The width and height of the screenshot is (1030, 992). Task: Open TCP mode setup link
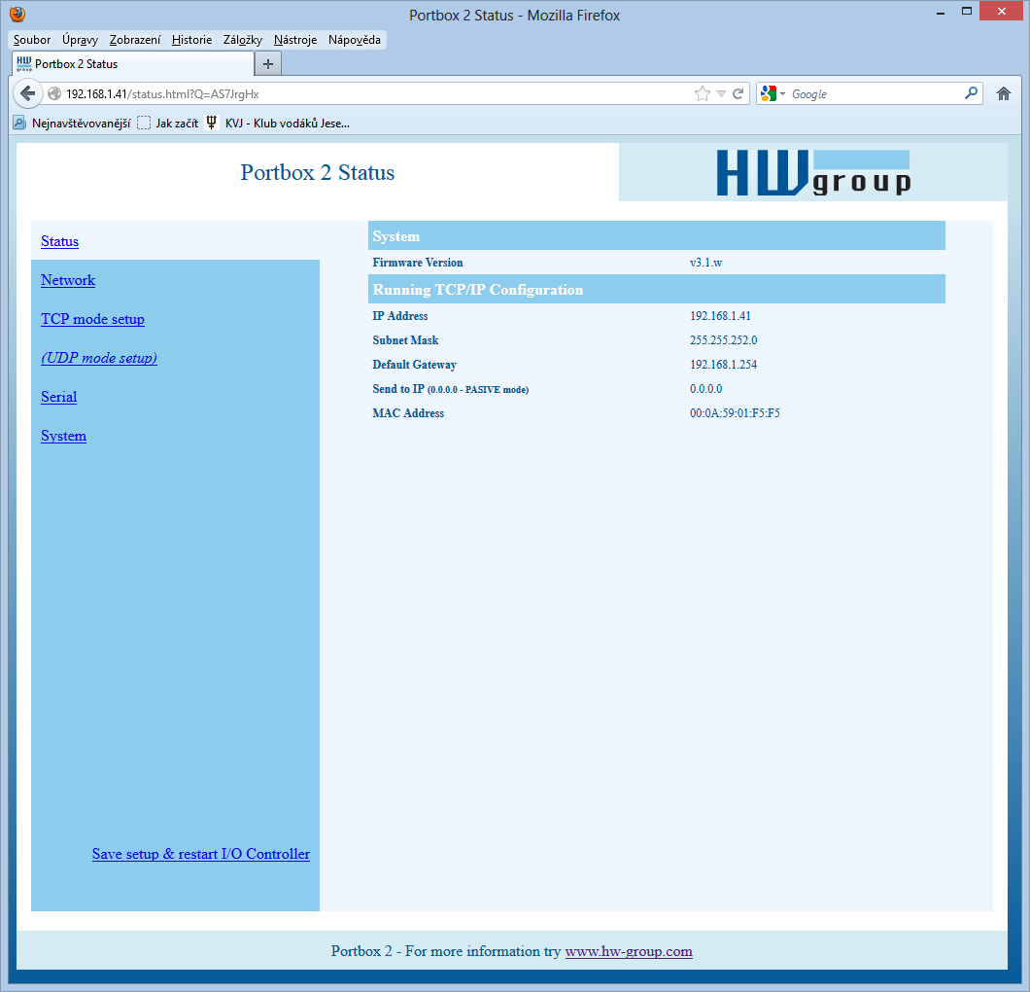click(x=92, y=319)
